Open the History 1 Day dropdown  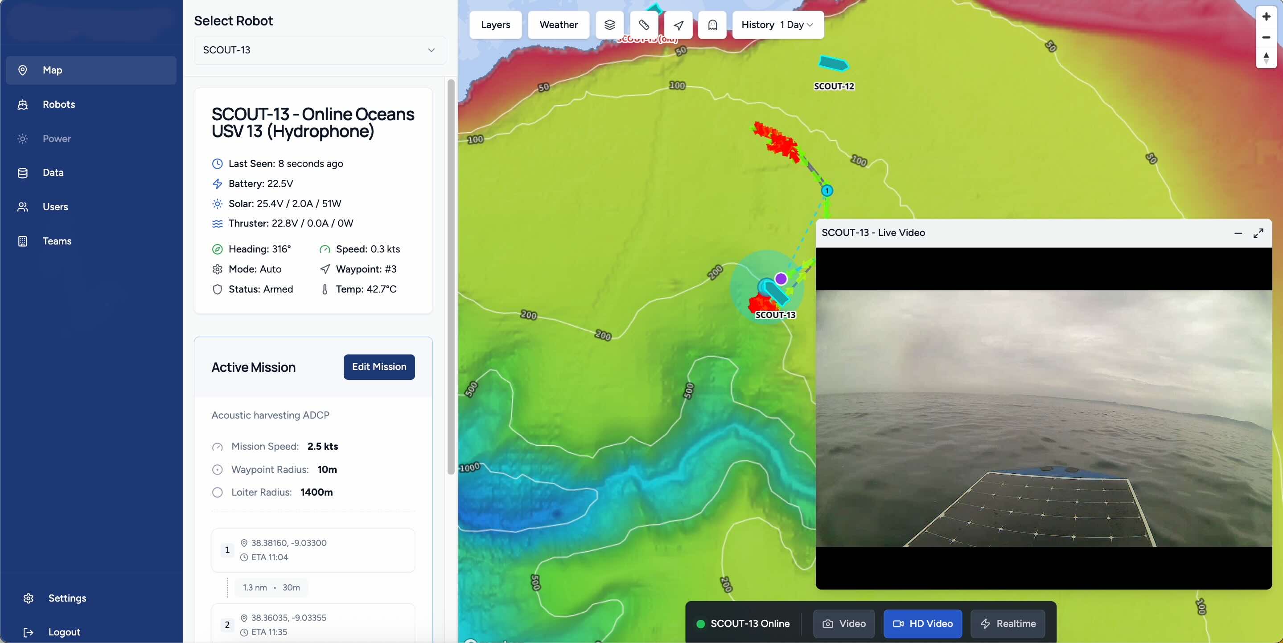(777, 25)
